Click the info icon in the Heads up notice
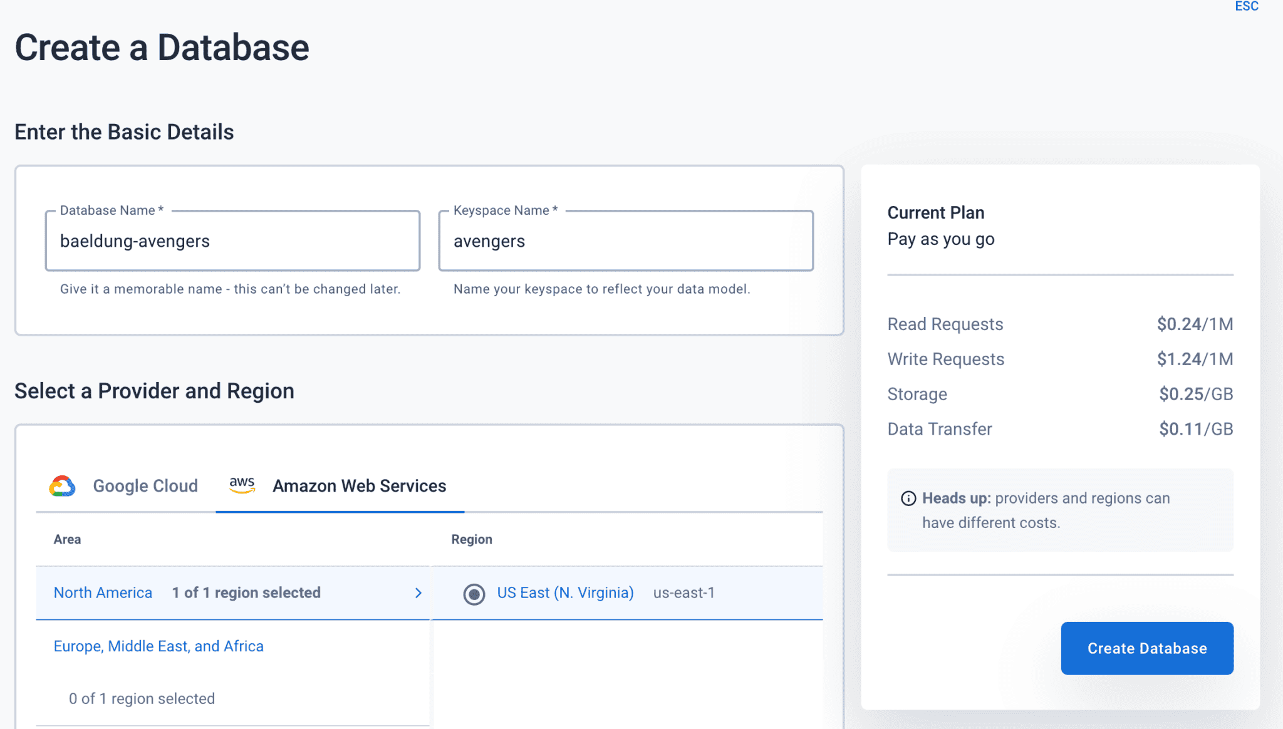The image size is (1283, 729). (x=908, y=499)
